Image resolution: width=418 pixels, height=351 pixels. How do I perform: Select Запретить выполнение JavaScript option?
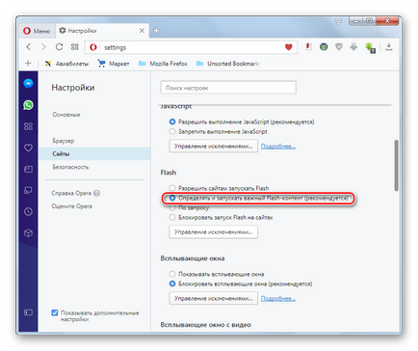172,131
